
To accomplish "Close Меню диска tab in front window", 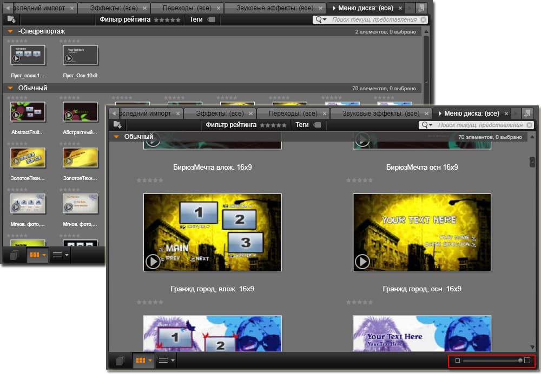I will (506, 113).
